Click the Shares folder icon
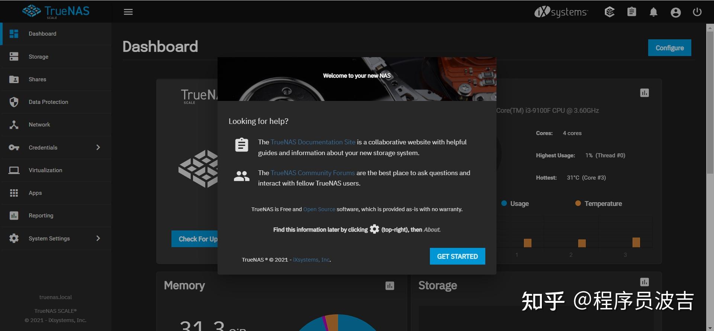 pos(14,79)
